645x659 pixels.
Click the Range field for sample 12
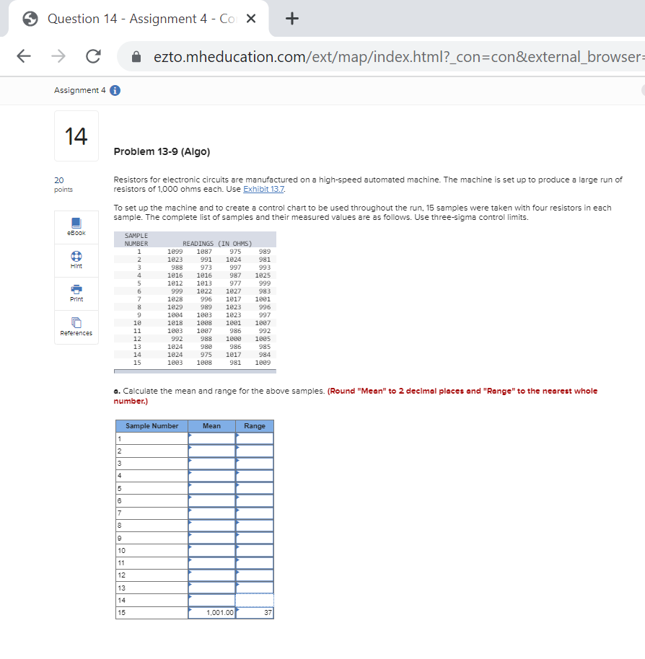click(x=255, y=575)
